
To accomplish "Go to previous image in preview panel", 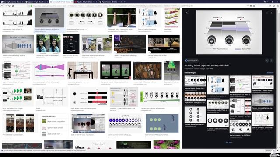I will pyautogui.click(x=267, y=13).
